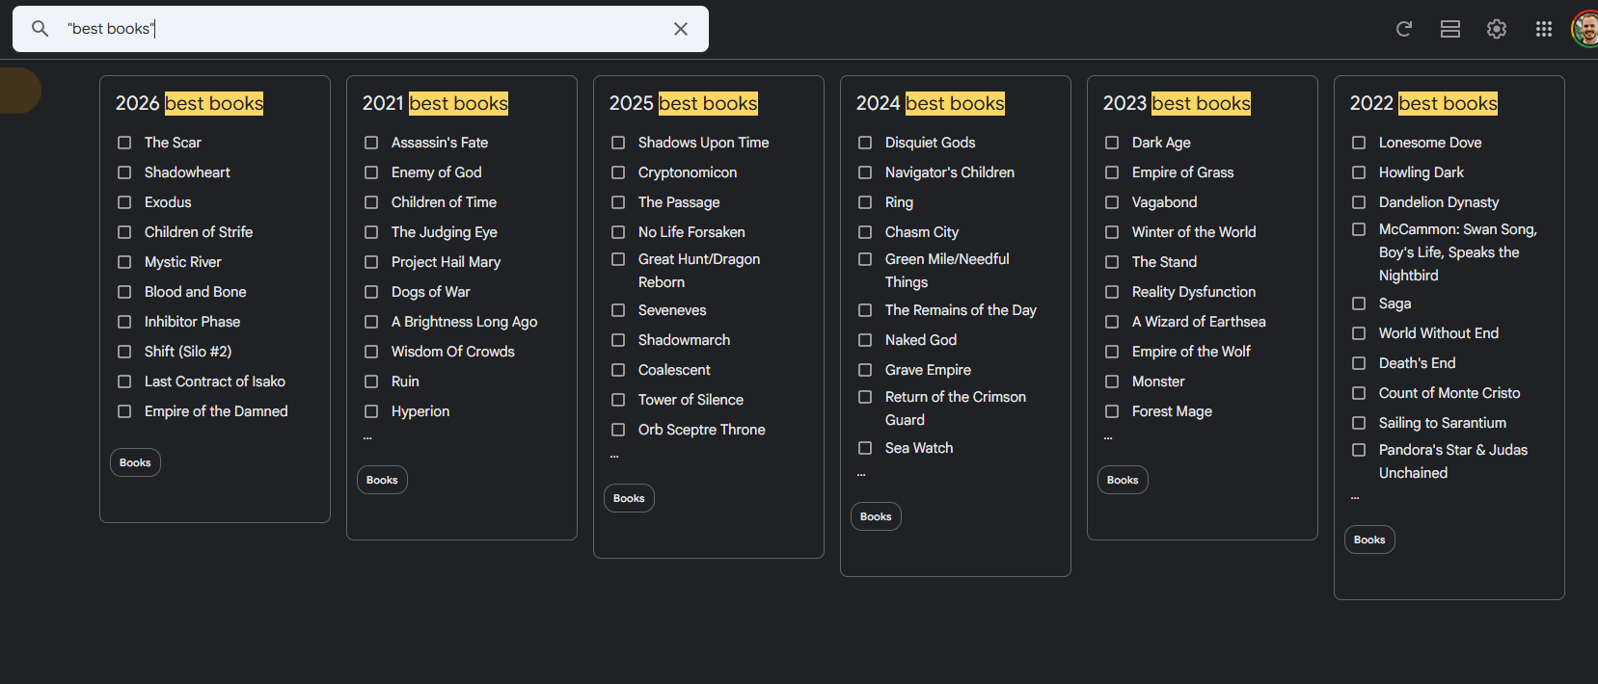This screenshot has height=684, width=1598.
Task: Open the settings gear
Action: click(1497, 29)
